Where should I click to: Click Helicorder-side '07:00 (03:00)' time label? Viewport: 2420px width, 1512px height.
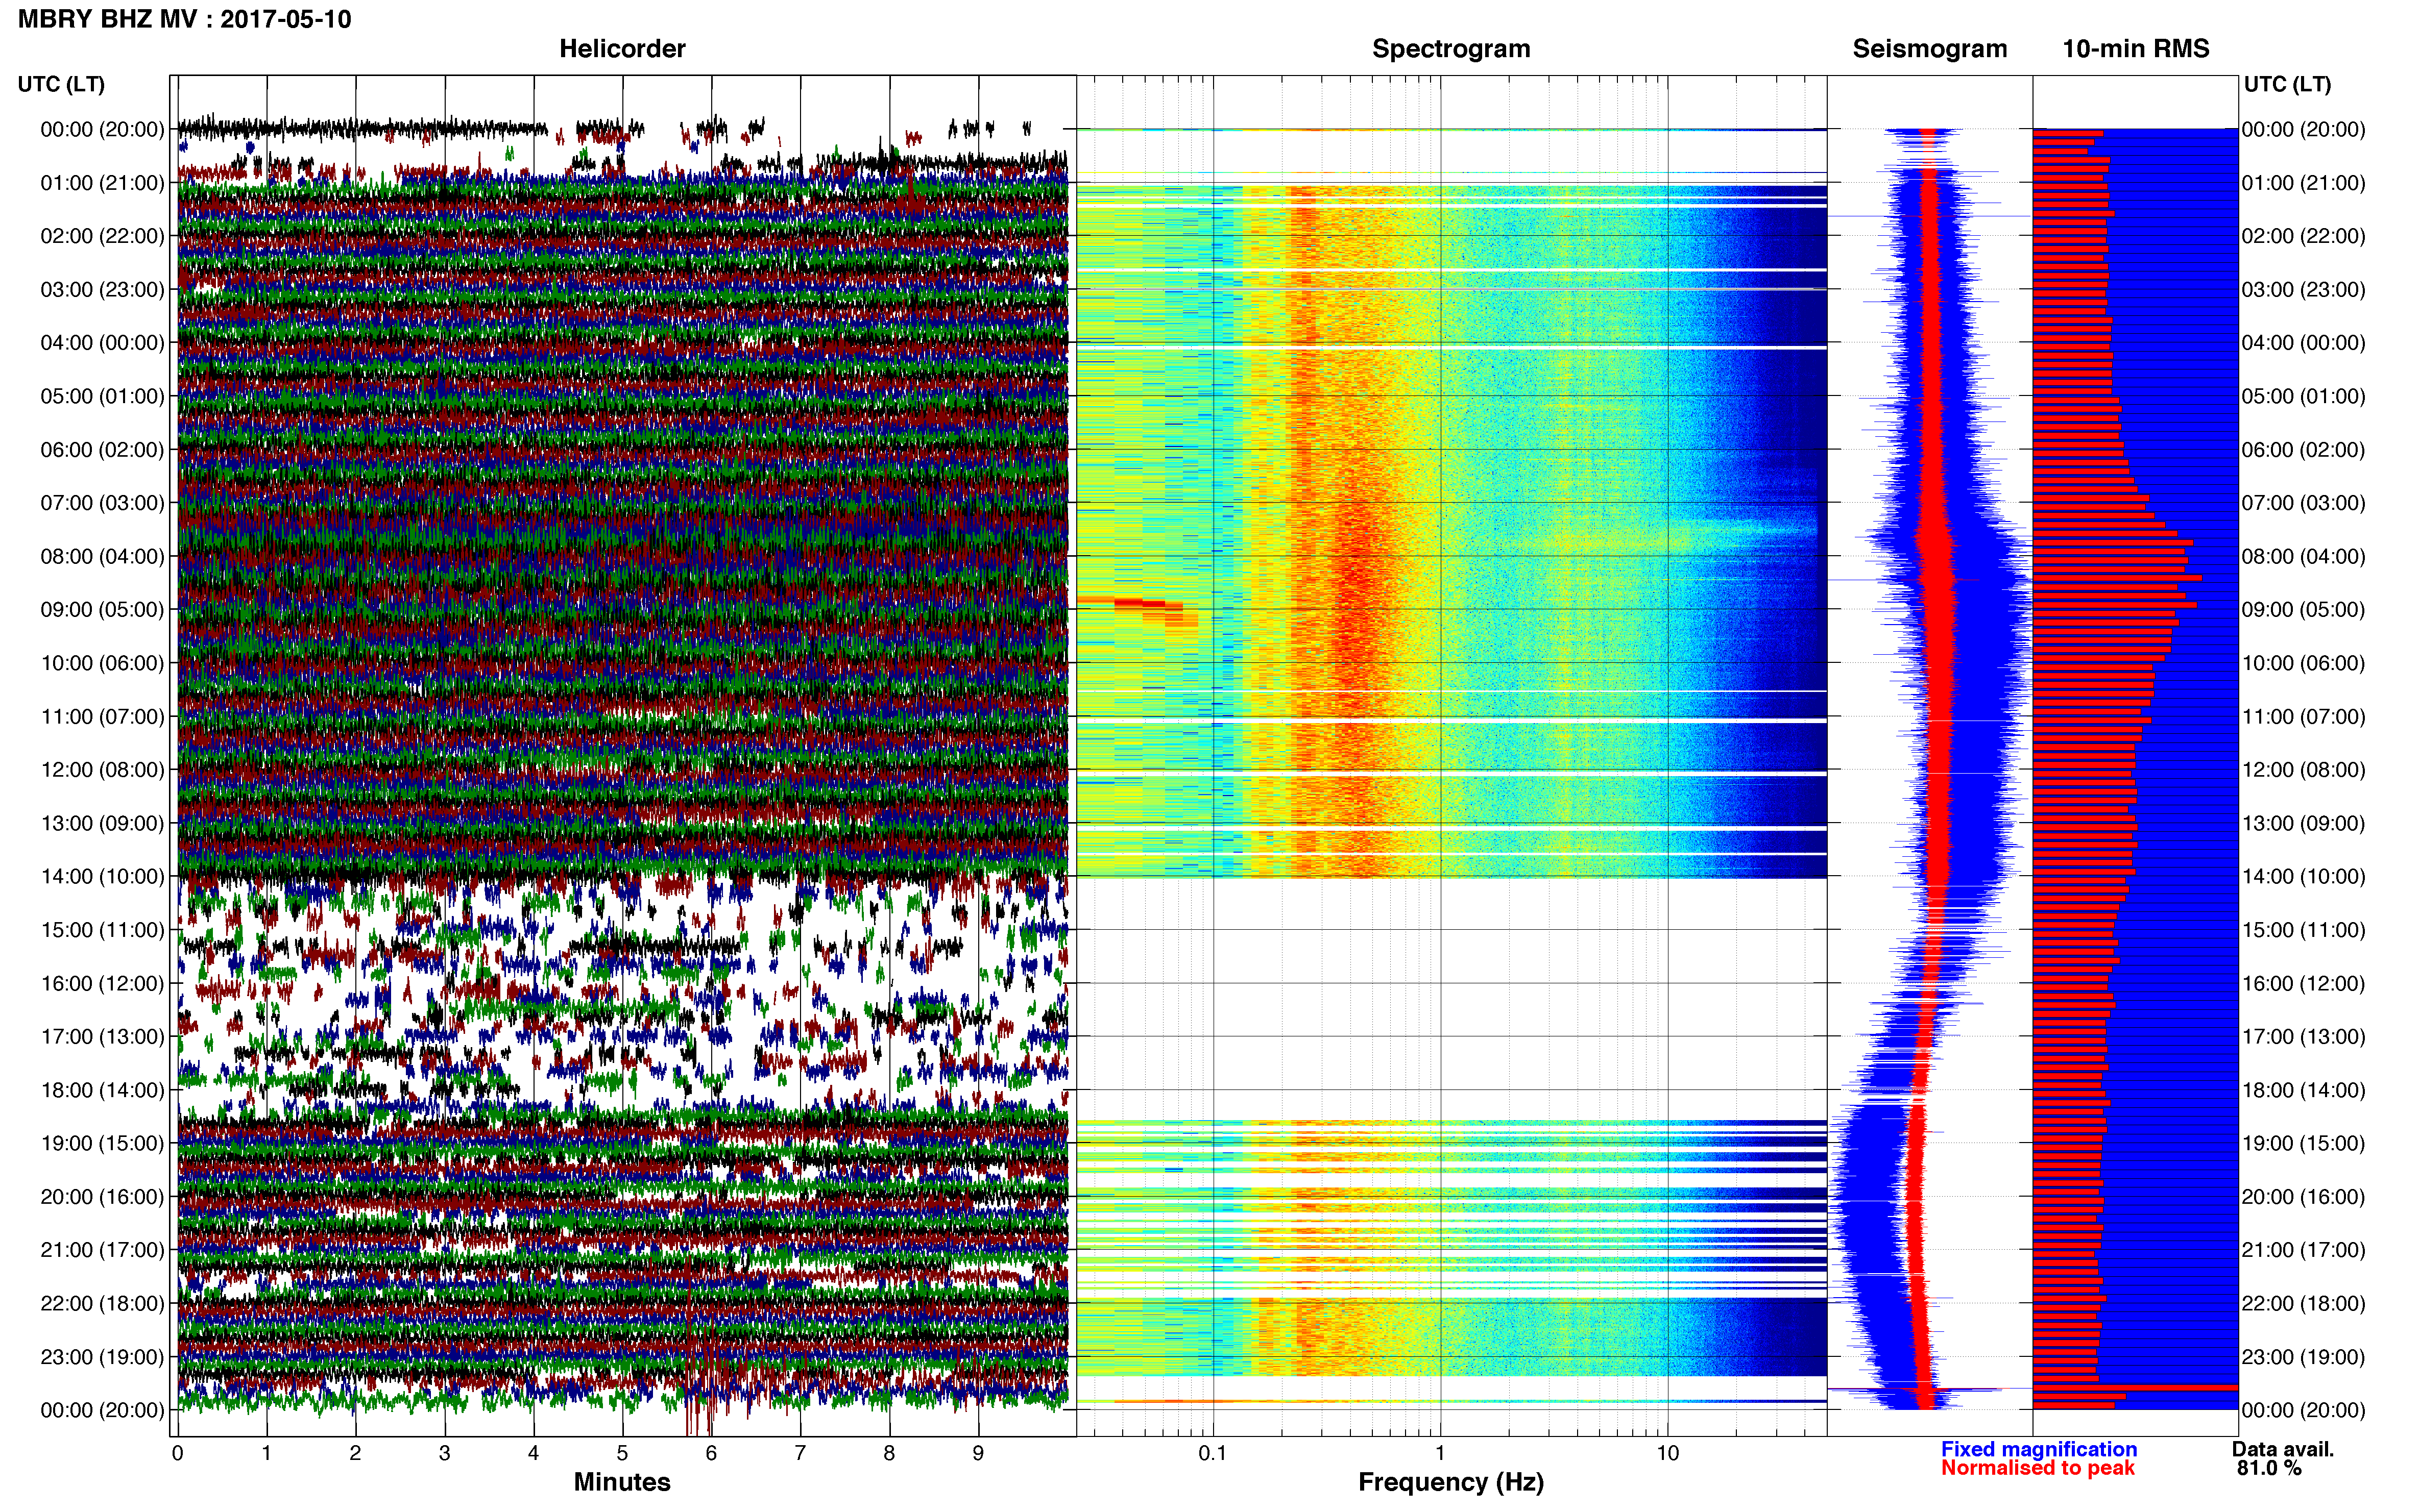[x=102, y=503]
